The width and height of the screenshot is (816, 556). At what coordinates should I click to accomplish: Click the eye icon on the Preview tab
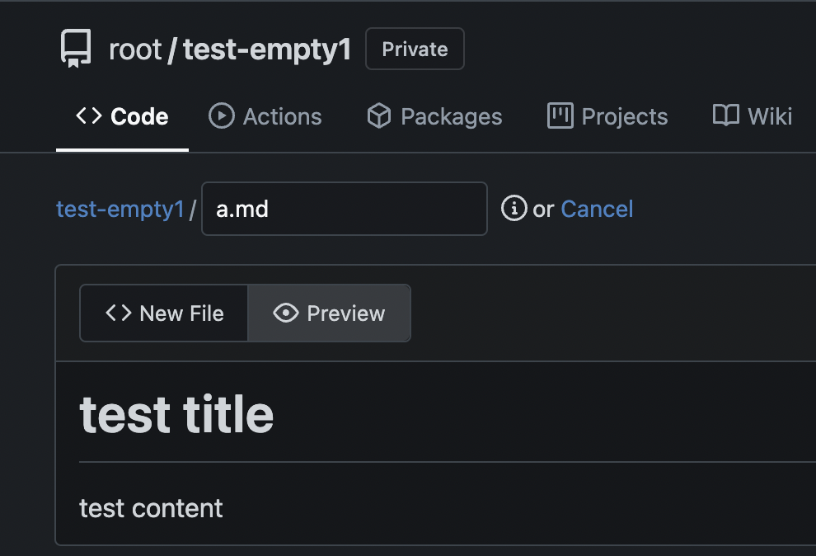(x=285, y=313)
